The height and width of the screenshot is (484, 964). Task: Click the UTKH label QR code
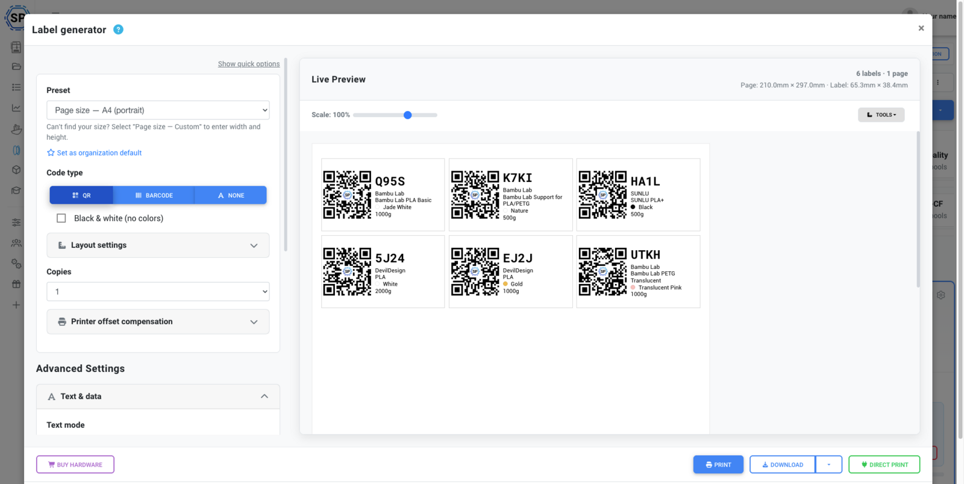[602, 272]
